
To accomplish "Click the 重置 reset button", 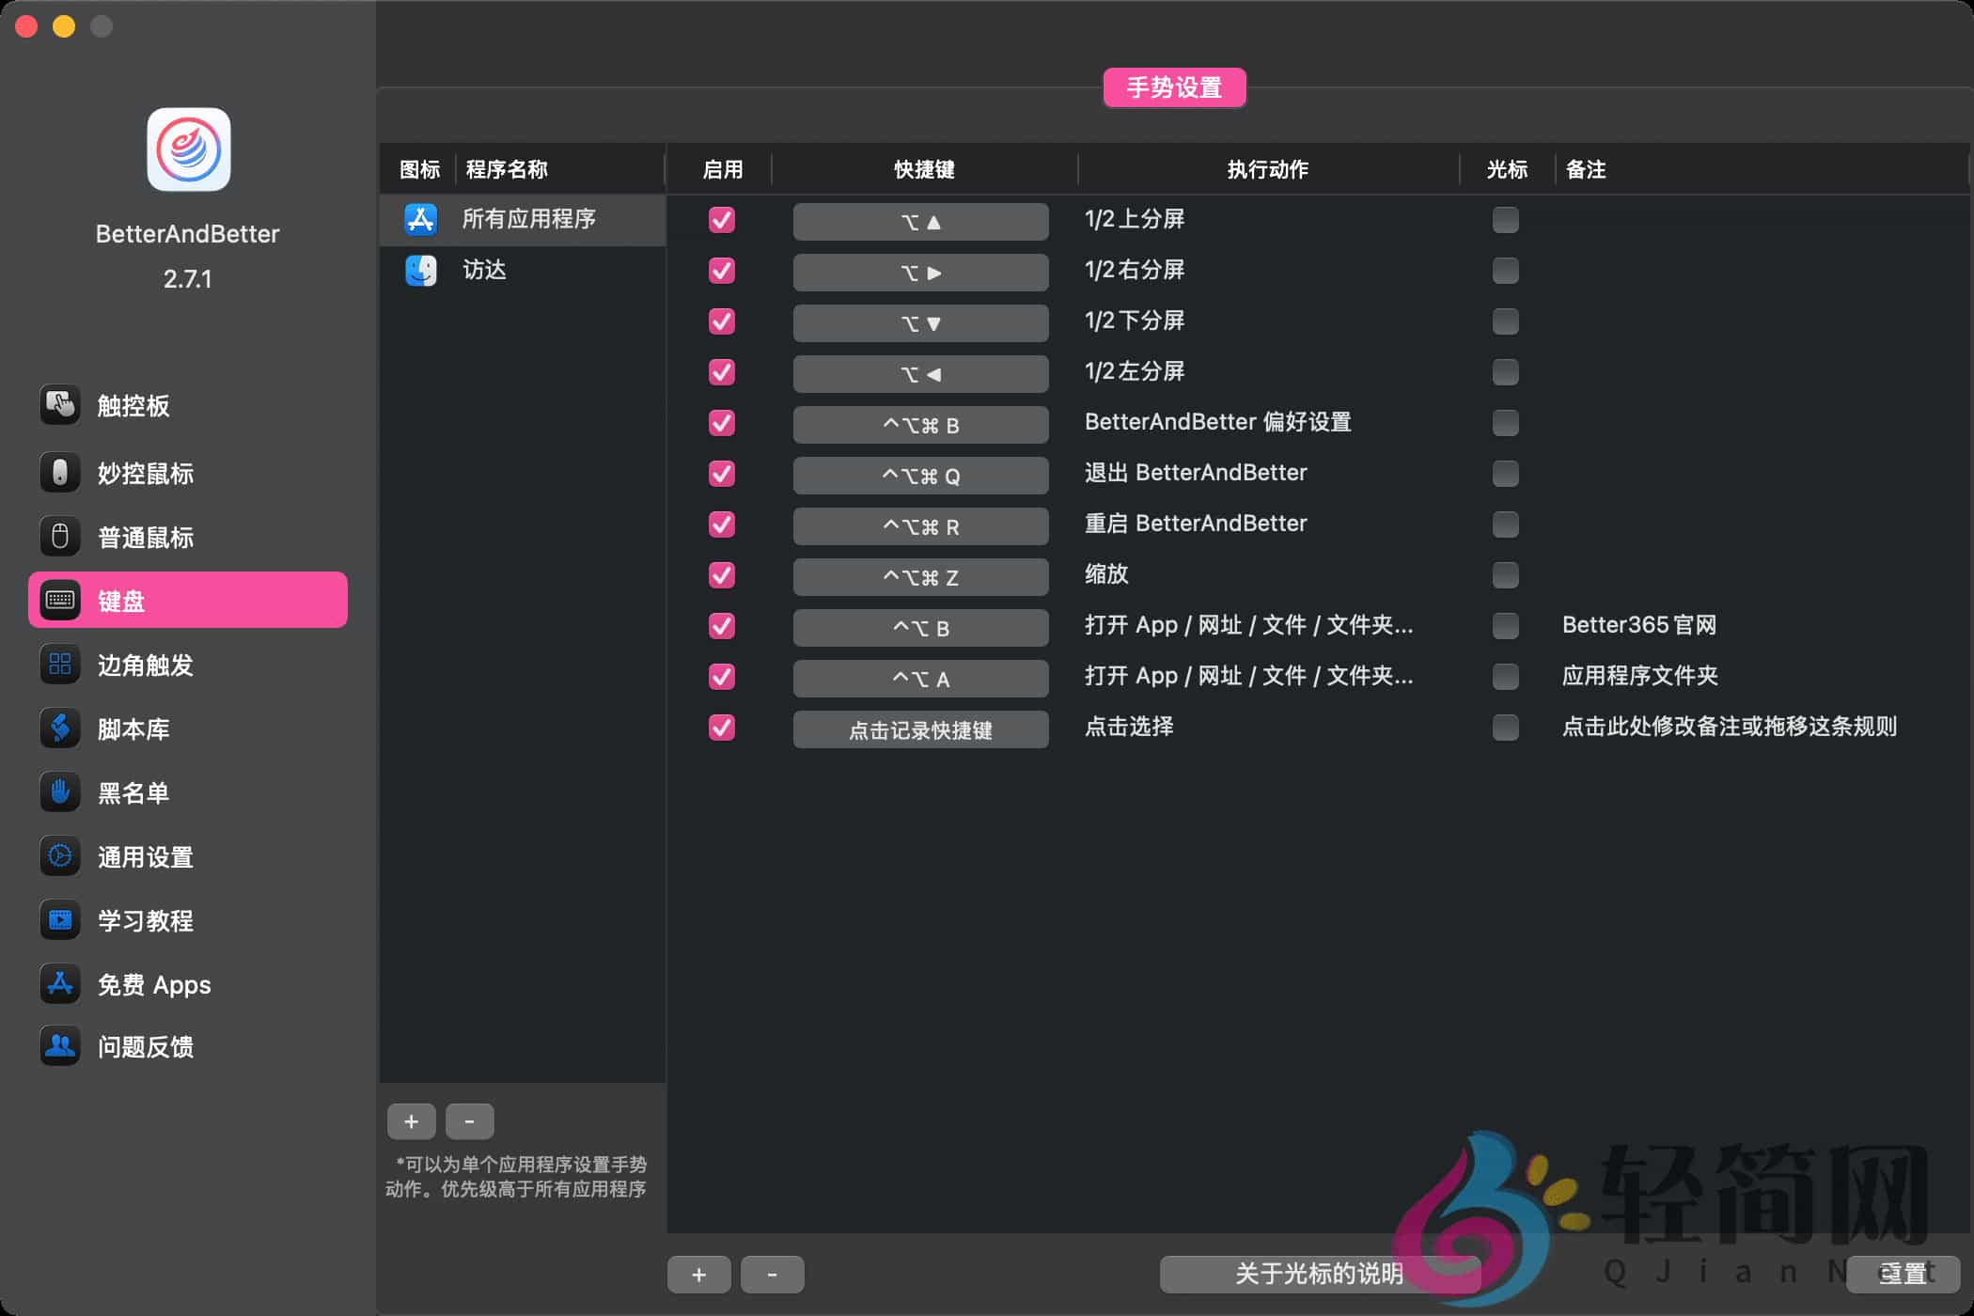I will pos(1903,1275).
